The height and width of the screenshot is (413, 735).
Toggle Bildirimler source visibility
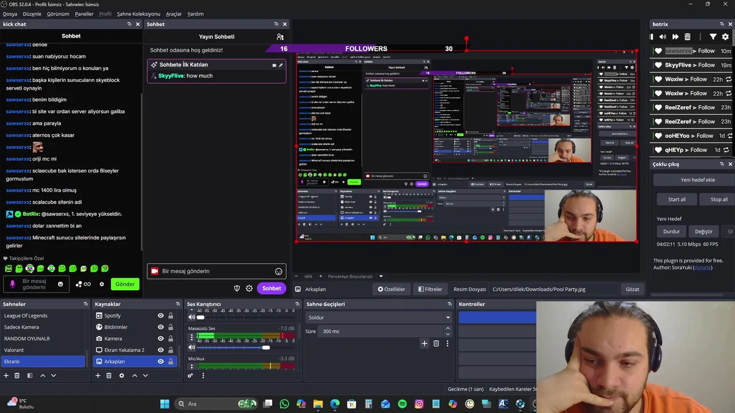pos(161,327)
